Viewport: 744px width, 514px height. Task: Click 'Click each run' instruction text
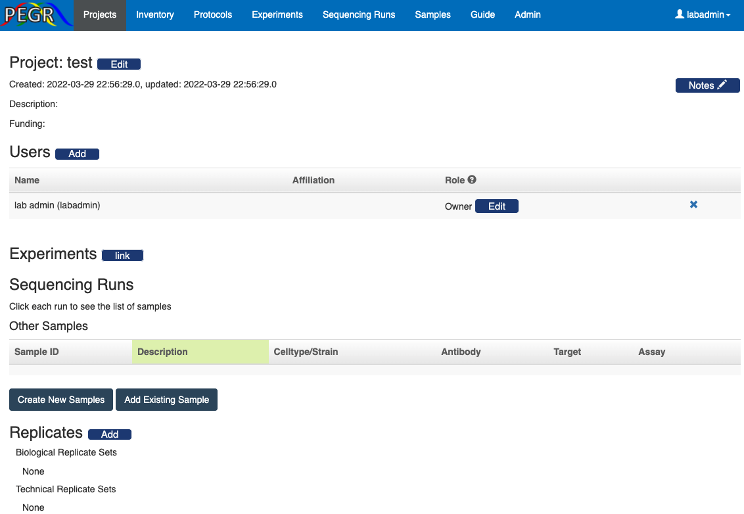tap(90, 306)
